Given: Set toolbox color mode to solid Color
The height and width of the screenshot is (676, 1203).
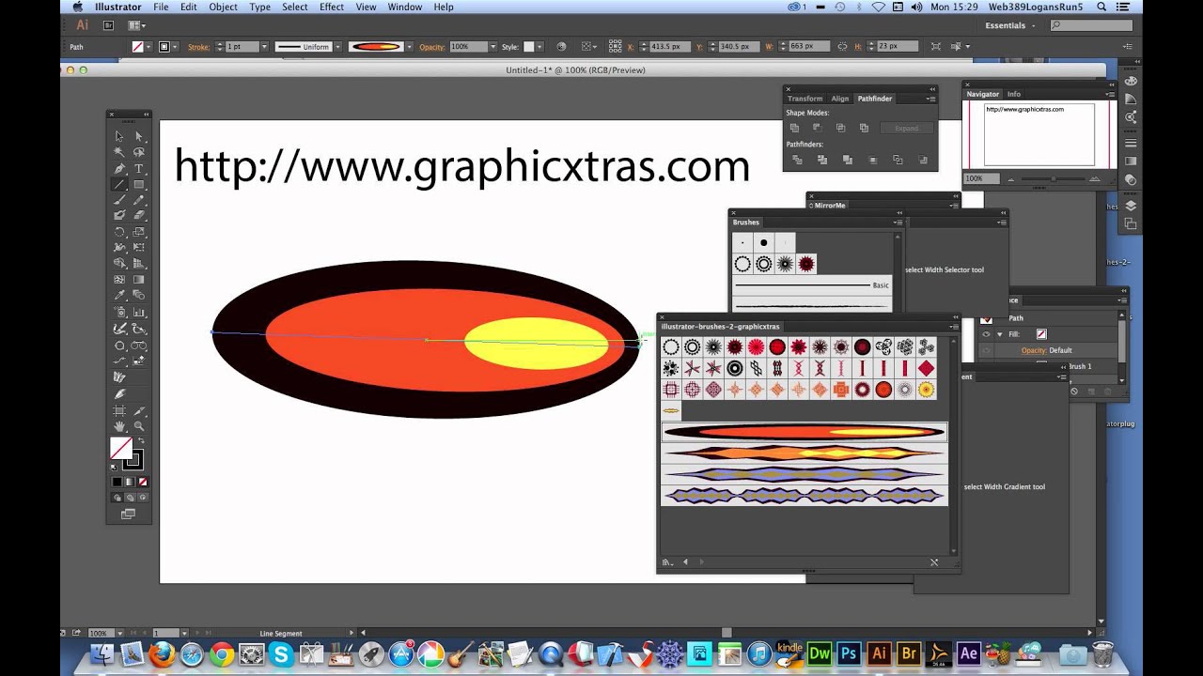Looking at the screenshot, I should point(117,483).
